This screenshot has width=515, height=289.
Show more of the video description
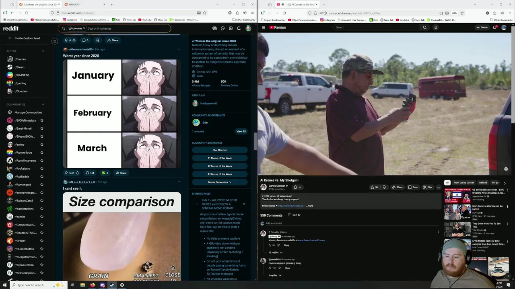coord(310,206)
